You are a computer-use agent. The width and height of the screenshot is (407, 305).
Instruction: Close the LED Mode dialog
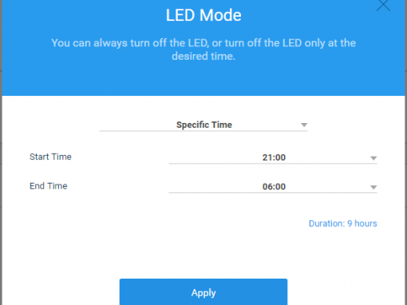tap(383, 5)
